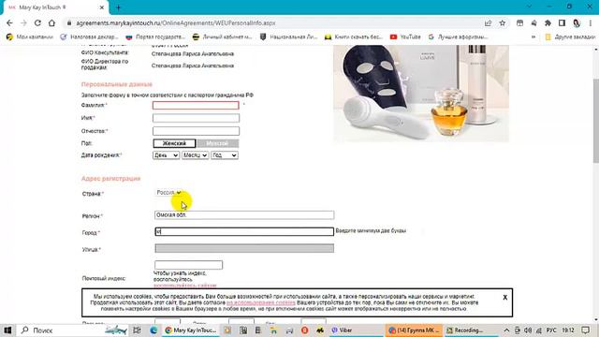Bookmark this page with the star icon
This screenshot has height=337, width=599.
click(x=502, y=22)
